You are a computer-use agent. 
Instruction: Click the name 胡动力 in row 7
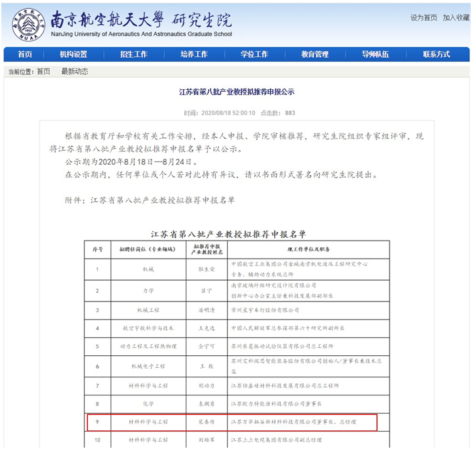[206, 386]
